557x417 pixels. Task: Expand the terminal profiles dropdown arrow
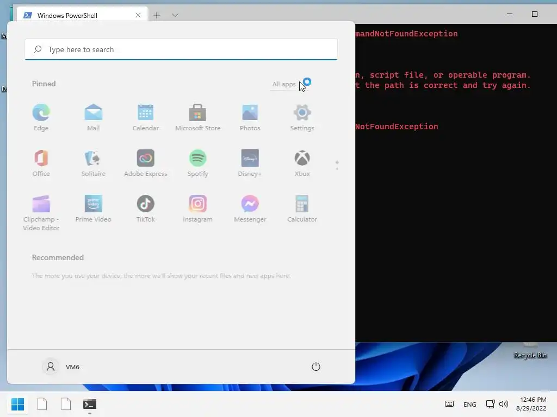click(x=175, y=15)
